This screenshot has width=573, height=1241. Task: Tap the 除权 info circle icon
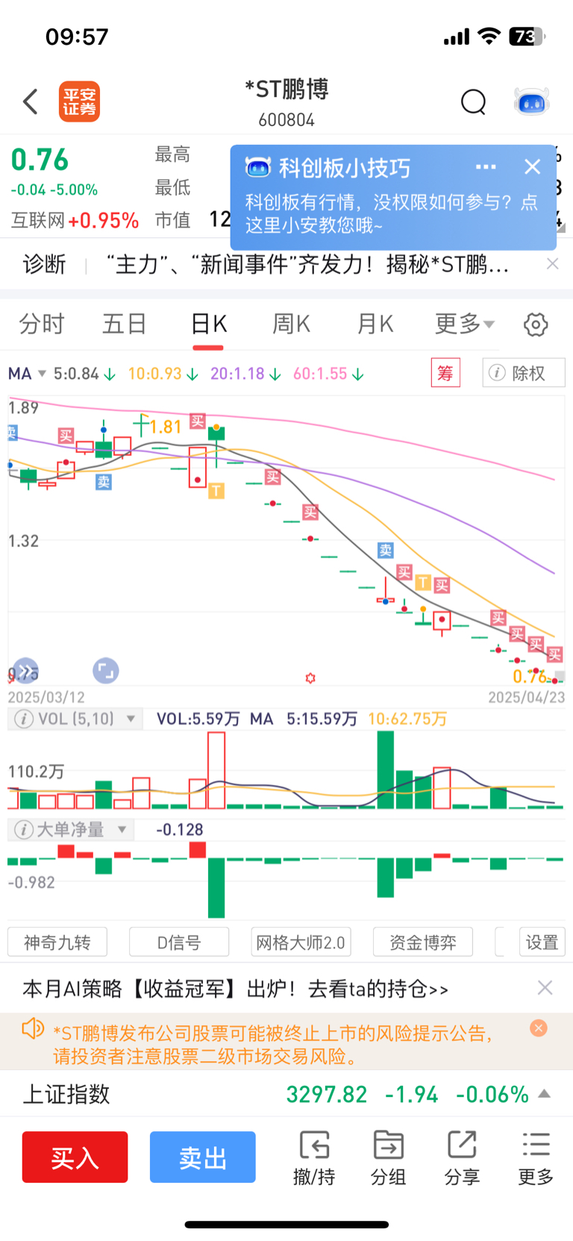[497, 372]
